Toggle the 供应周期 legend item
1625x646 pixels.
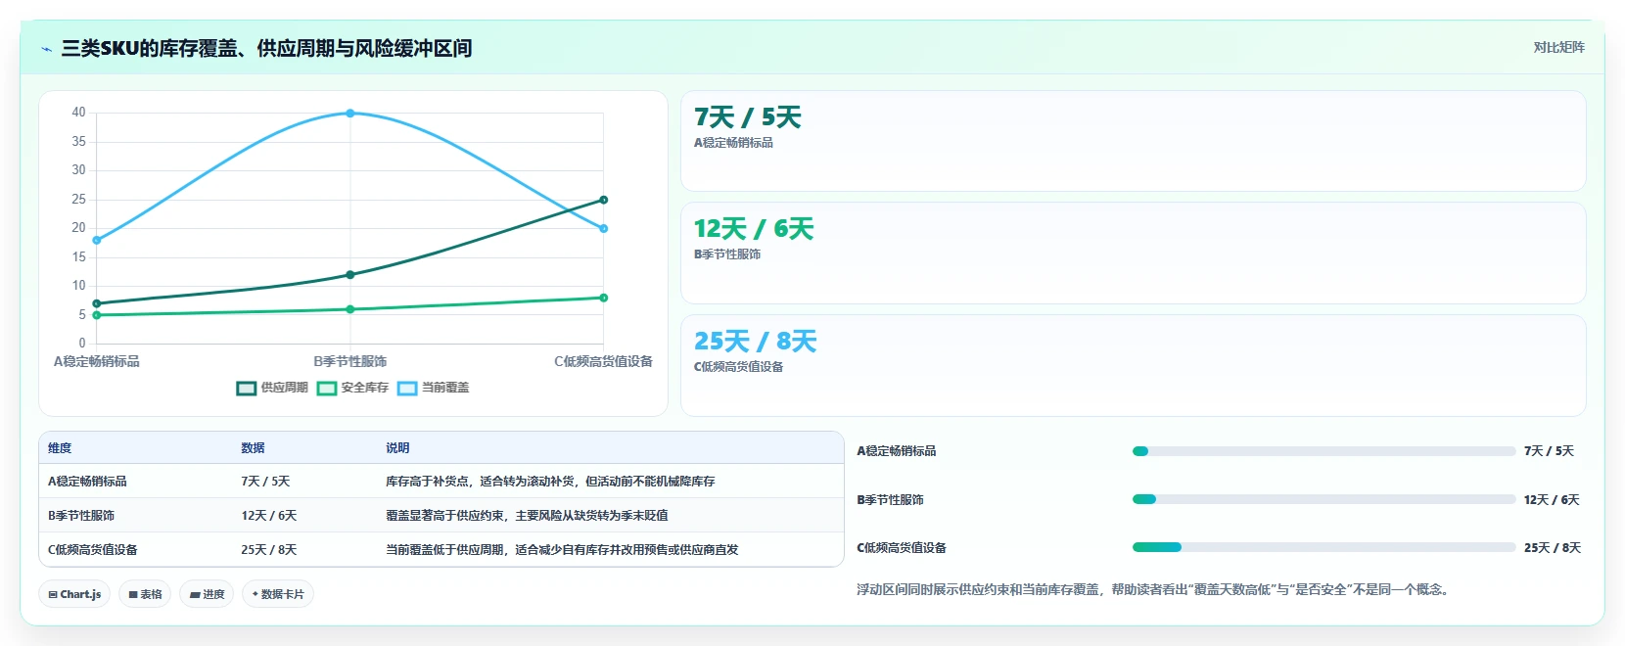(x=272, y=388)
